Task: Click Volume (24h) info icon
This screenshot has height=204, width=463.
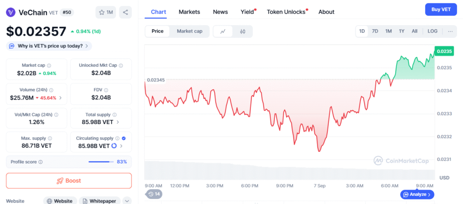Action: click(x=51, y=90)
